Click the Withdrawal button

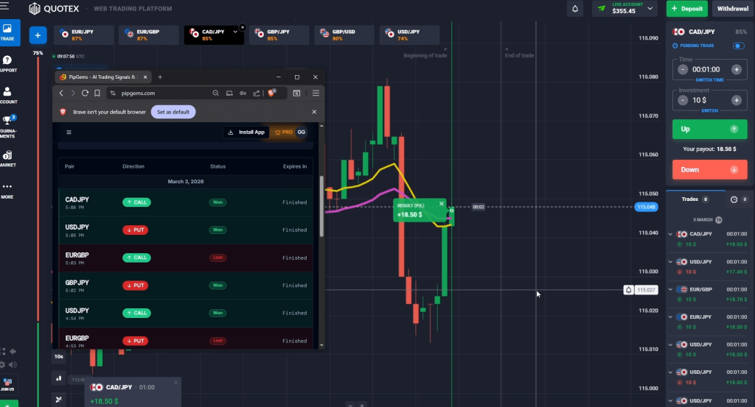[x=733, y=9]
